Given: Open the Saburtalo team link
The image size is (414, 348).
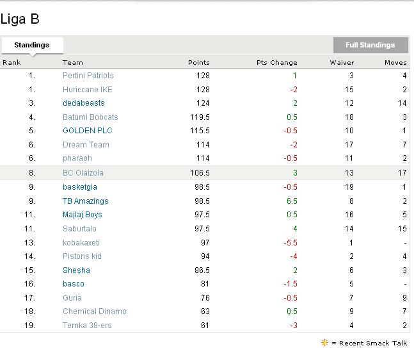Looking at the screenshot, I should pos(79,229).
